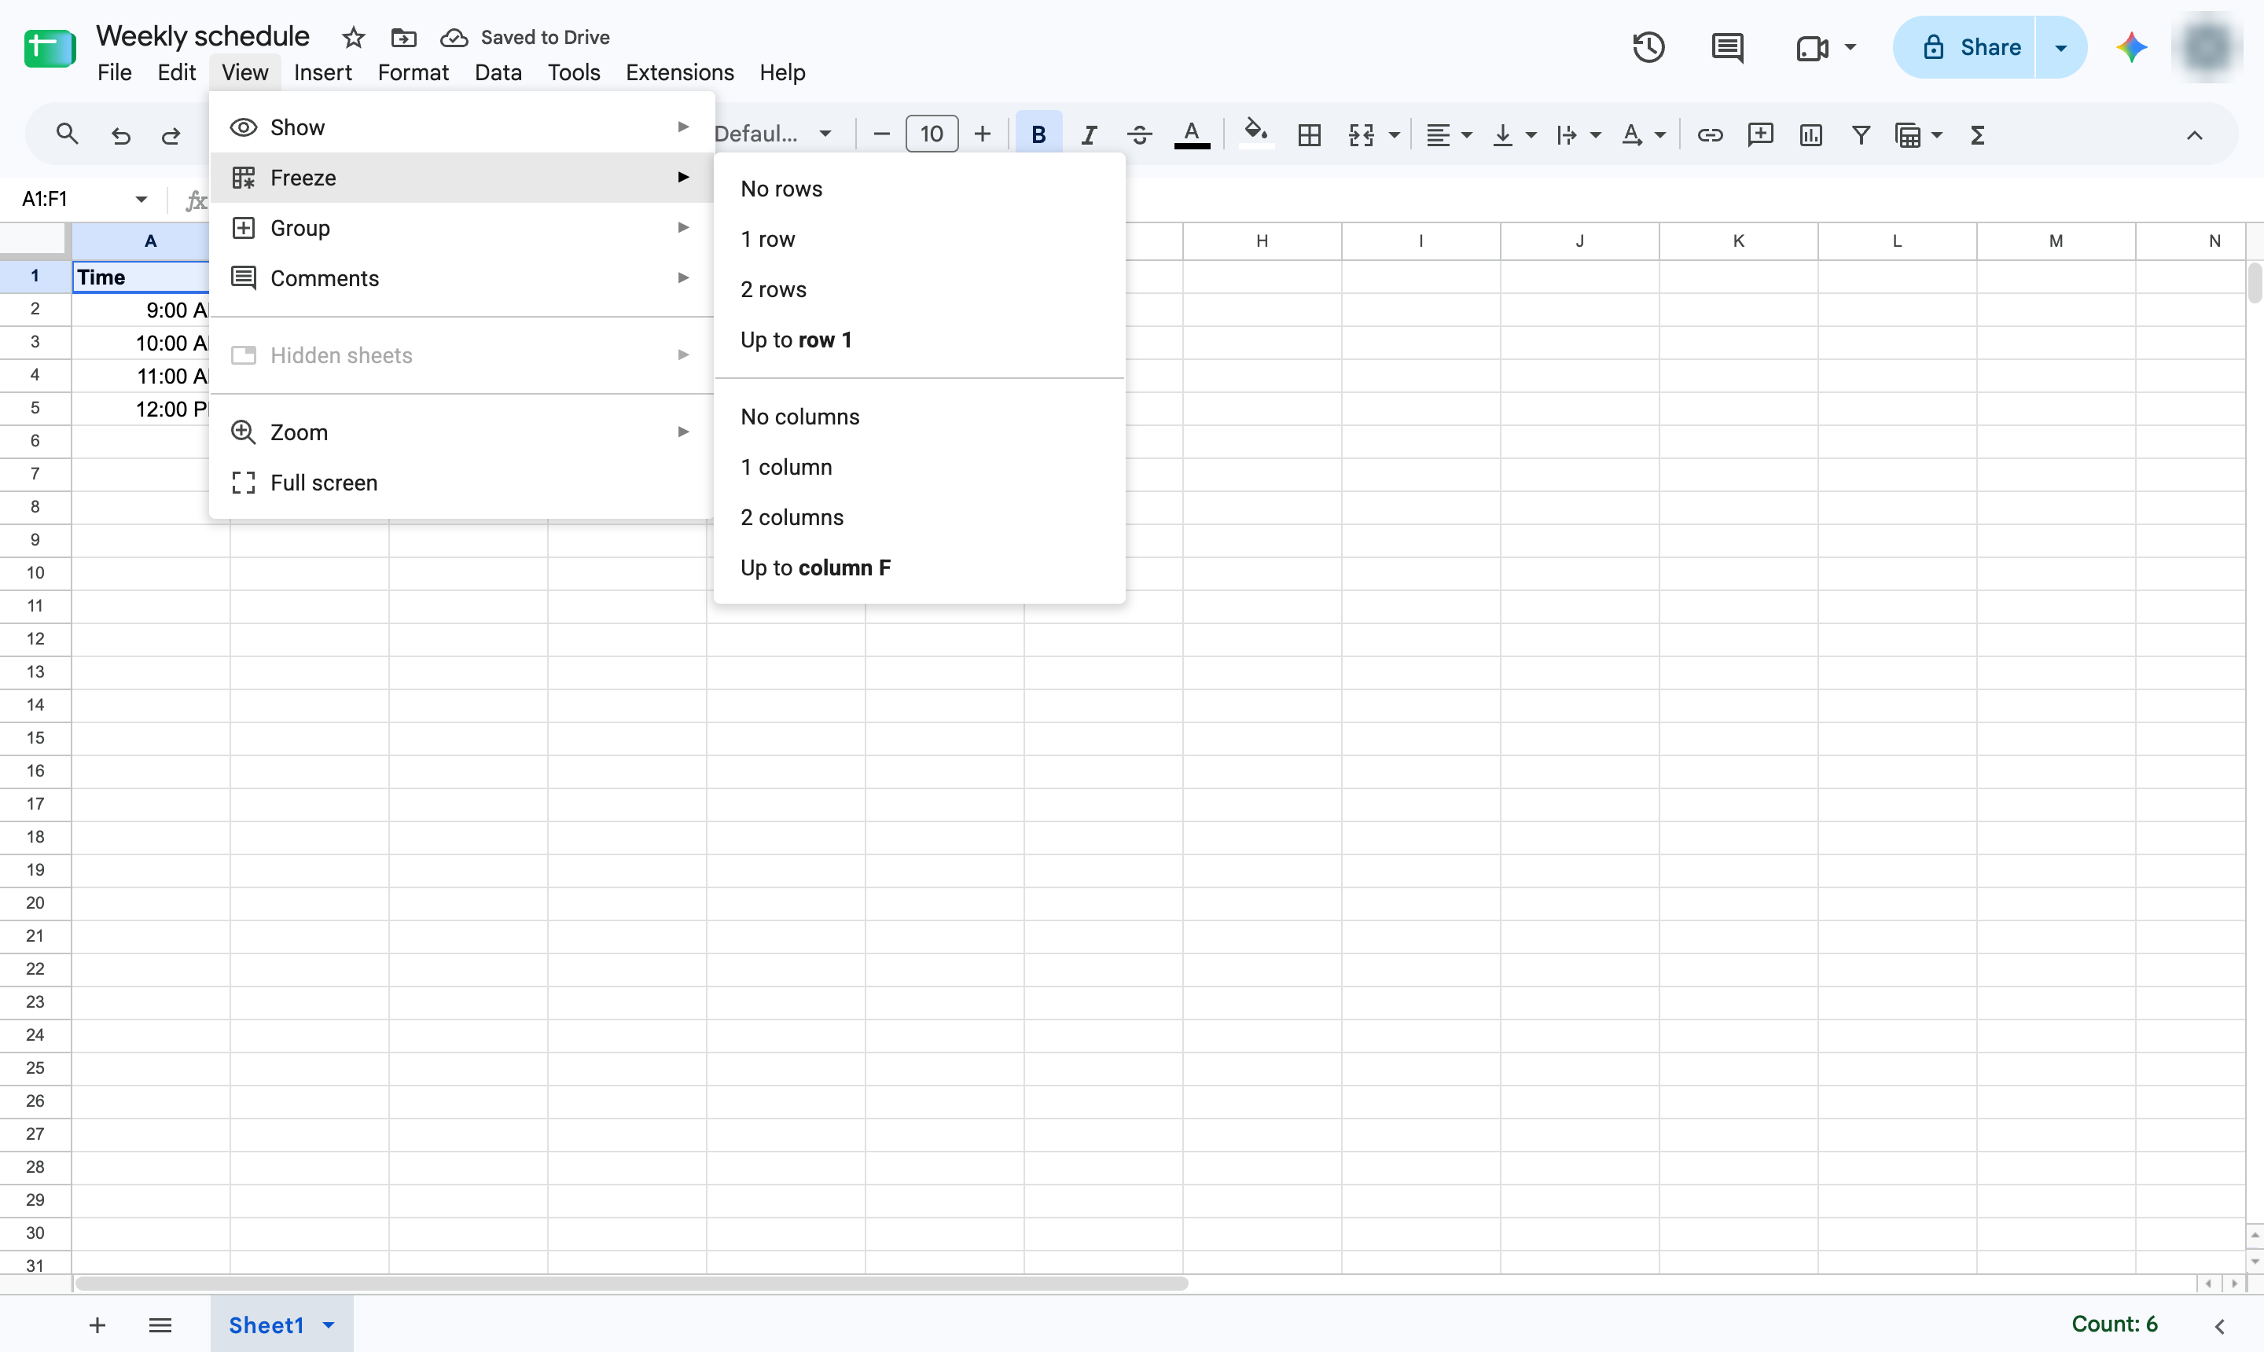Select '1 row' freeze option

pyautogui.click(x=919, y=239)
